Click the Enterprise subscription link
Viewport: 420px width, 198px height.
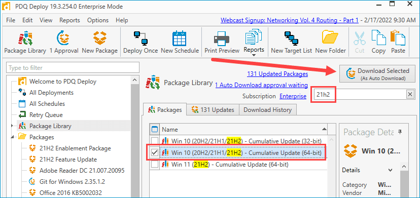293,96
